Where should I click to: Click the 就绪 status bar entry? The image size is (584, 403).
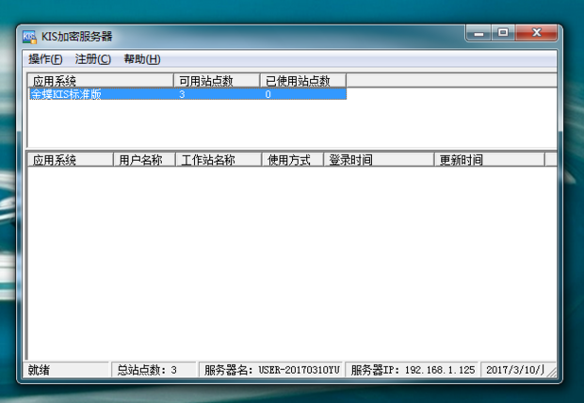(66, 370)
